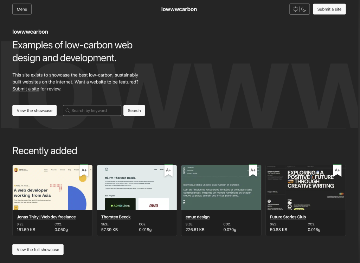Viewport: 360px width, 263px height.
Task: Click the lowwwcarbon site title in header
Action: (x=179, y=9)
